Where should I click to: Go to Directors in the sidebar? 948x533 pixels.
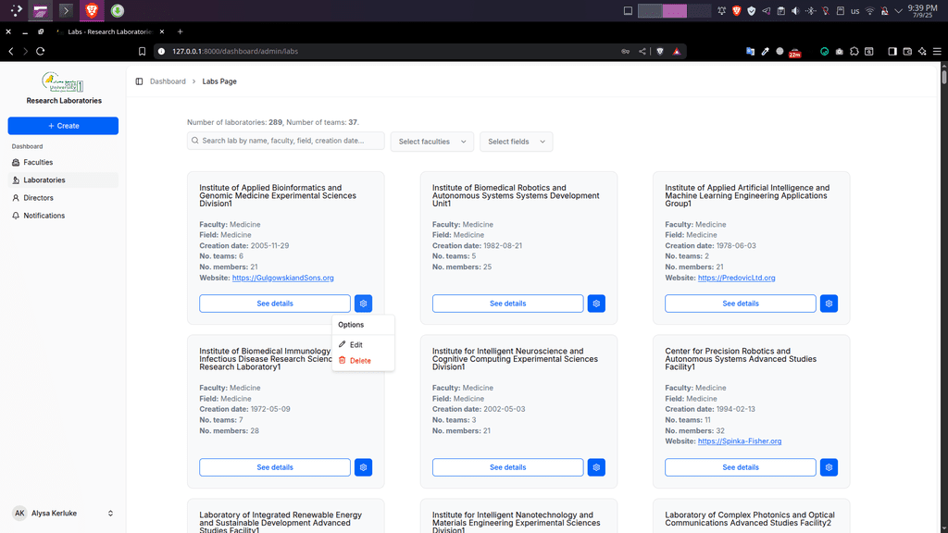click(38, 198)
